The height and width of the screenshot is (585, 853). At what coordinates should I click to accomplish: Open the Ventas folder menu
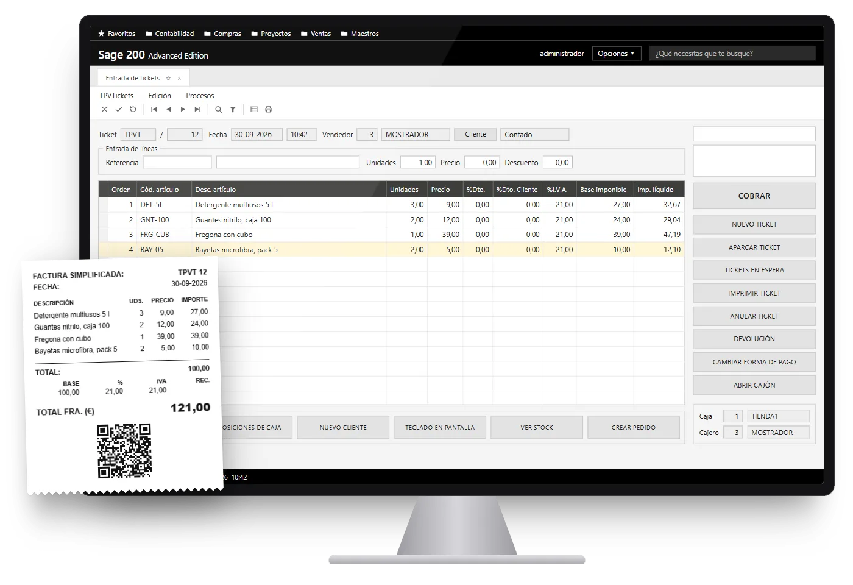(316, 34)
